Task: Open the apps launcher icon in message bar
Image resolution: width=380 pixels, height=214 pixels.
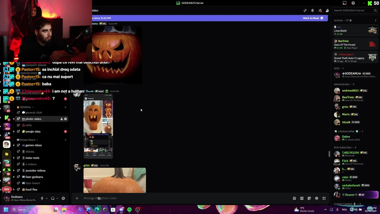Action: pos(324,198)
